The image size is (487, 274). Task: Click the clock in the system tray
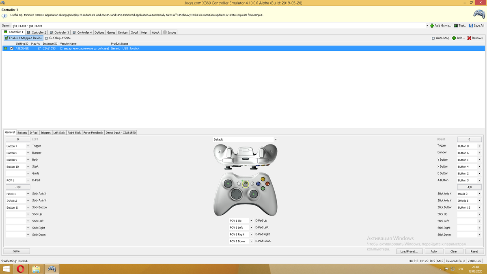pos(475,269)
